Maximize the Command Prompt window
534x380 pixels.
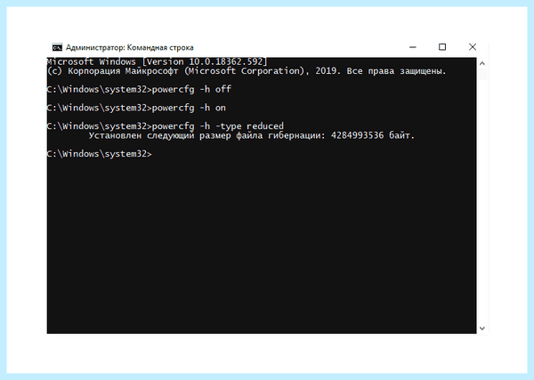pyautogui.click(x=442, y=47)
